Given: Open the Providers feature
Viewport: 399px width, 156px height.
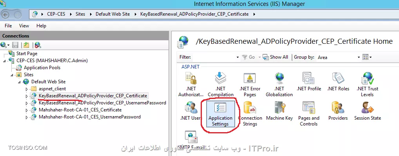Looking at the screenshot, I should coord(338,111).
